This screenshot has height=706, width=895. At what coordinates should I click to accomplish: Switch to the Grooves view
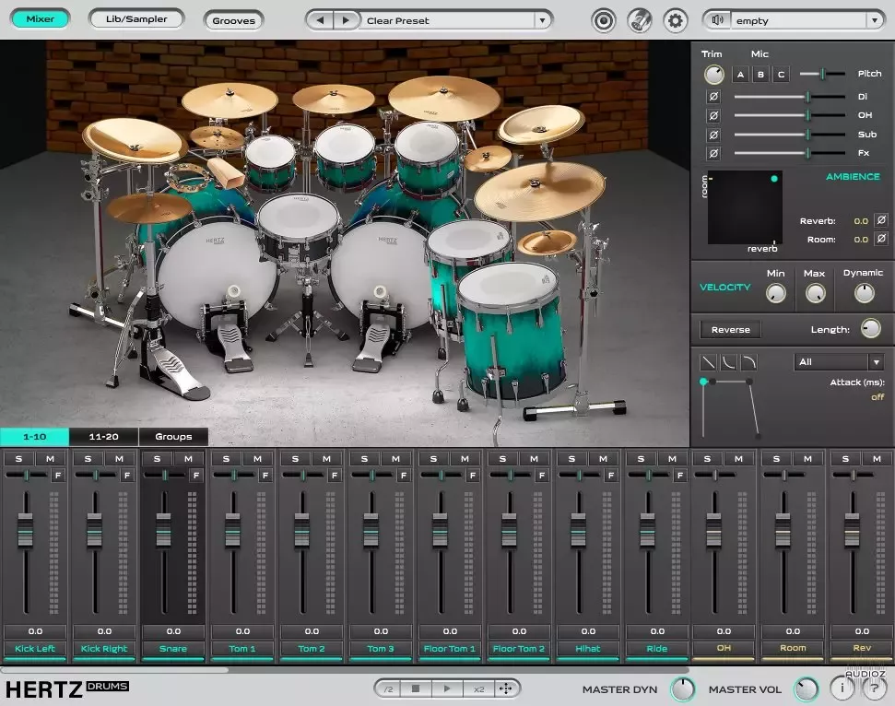(233, 19)
